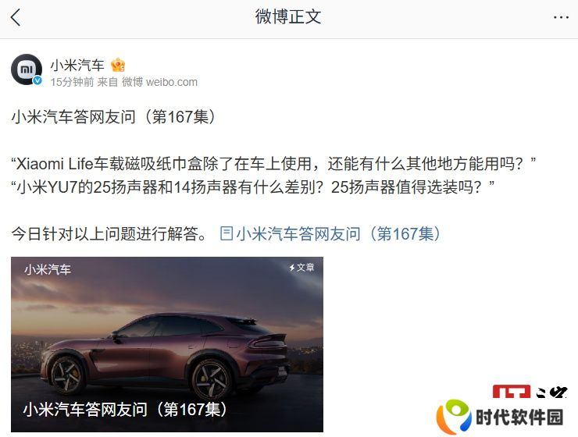Click the Xiaomi Life tissue box question
The image size is (578, 437).
273,163
